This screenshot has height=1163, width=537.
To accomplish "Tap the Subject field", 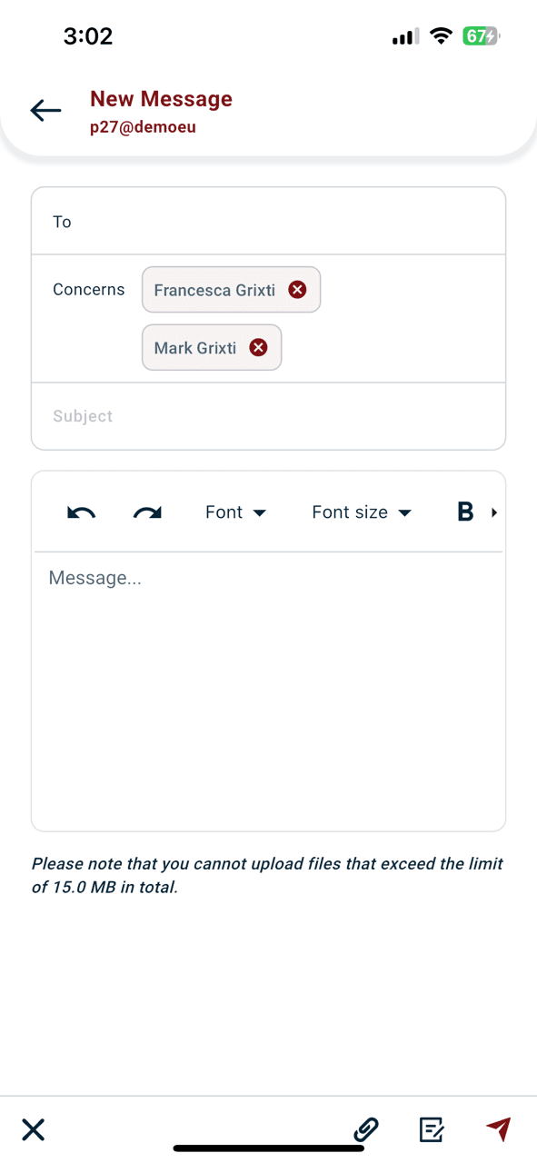I will (268, 416).
